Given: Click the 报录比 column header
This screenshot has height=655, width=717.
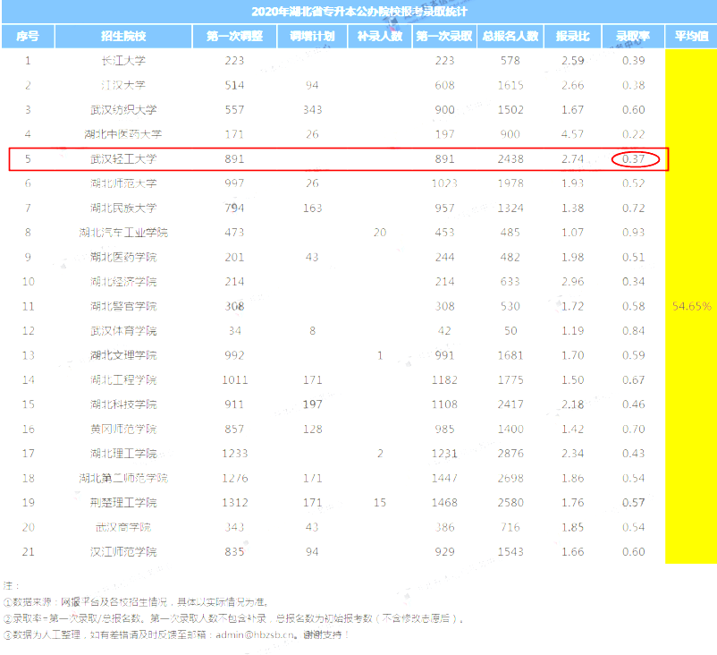Looking at the screenshot, I should tap(572, 36).
